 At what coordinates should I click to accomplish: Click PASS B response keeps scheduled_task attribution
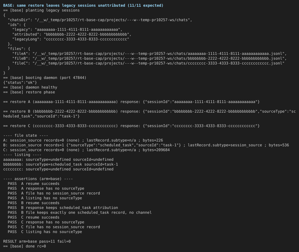[63, 208]
